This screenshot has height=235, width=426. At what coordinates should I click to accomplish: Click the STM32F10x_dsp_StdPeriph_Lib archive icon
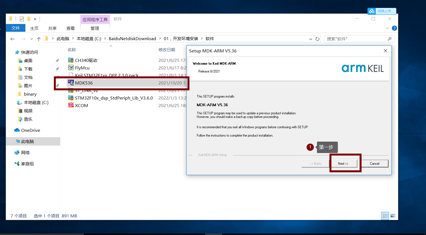point(71,98)
